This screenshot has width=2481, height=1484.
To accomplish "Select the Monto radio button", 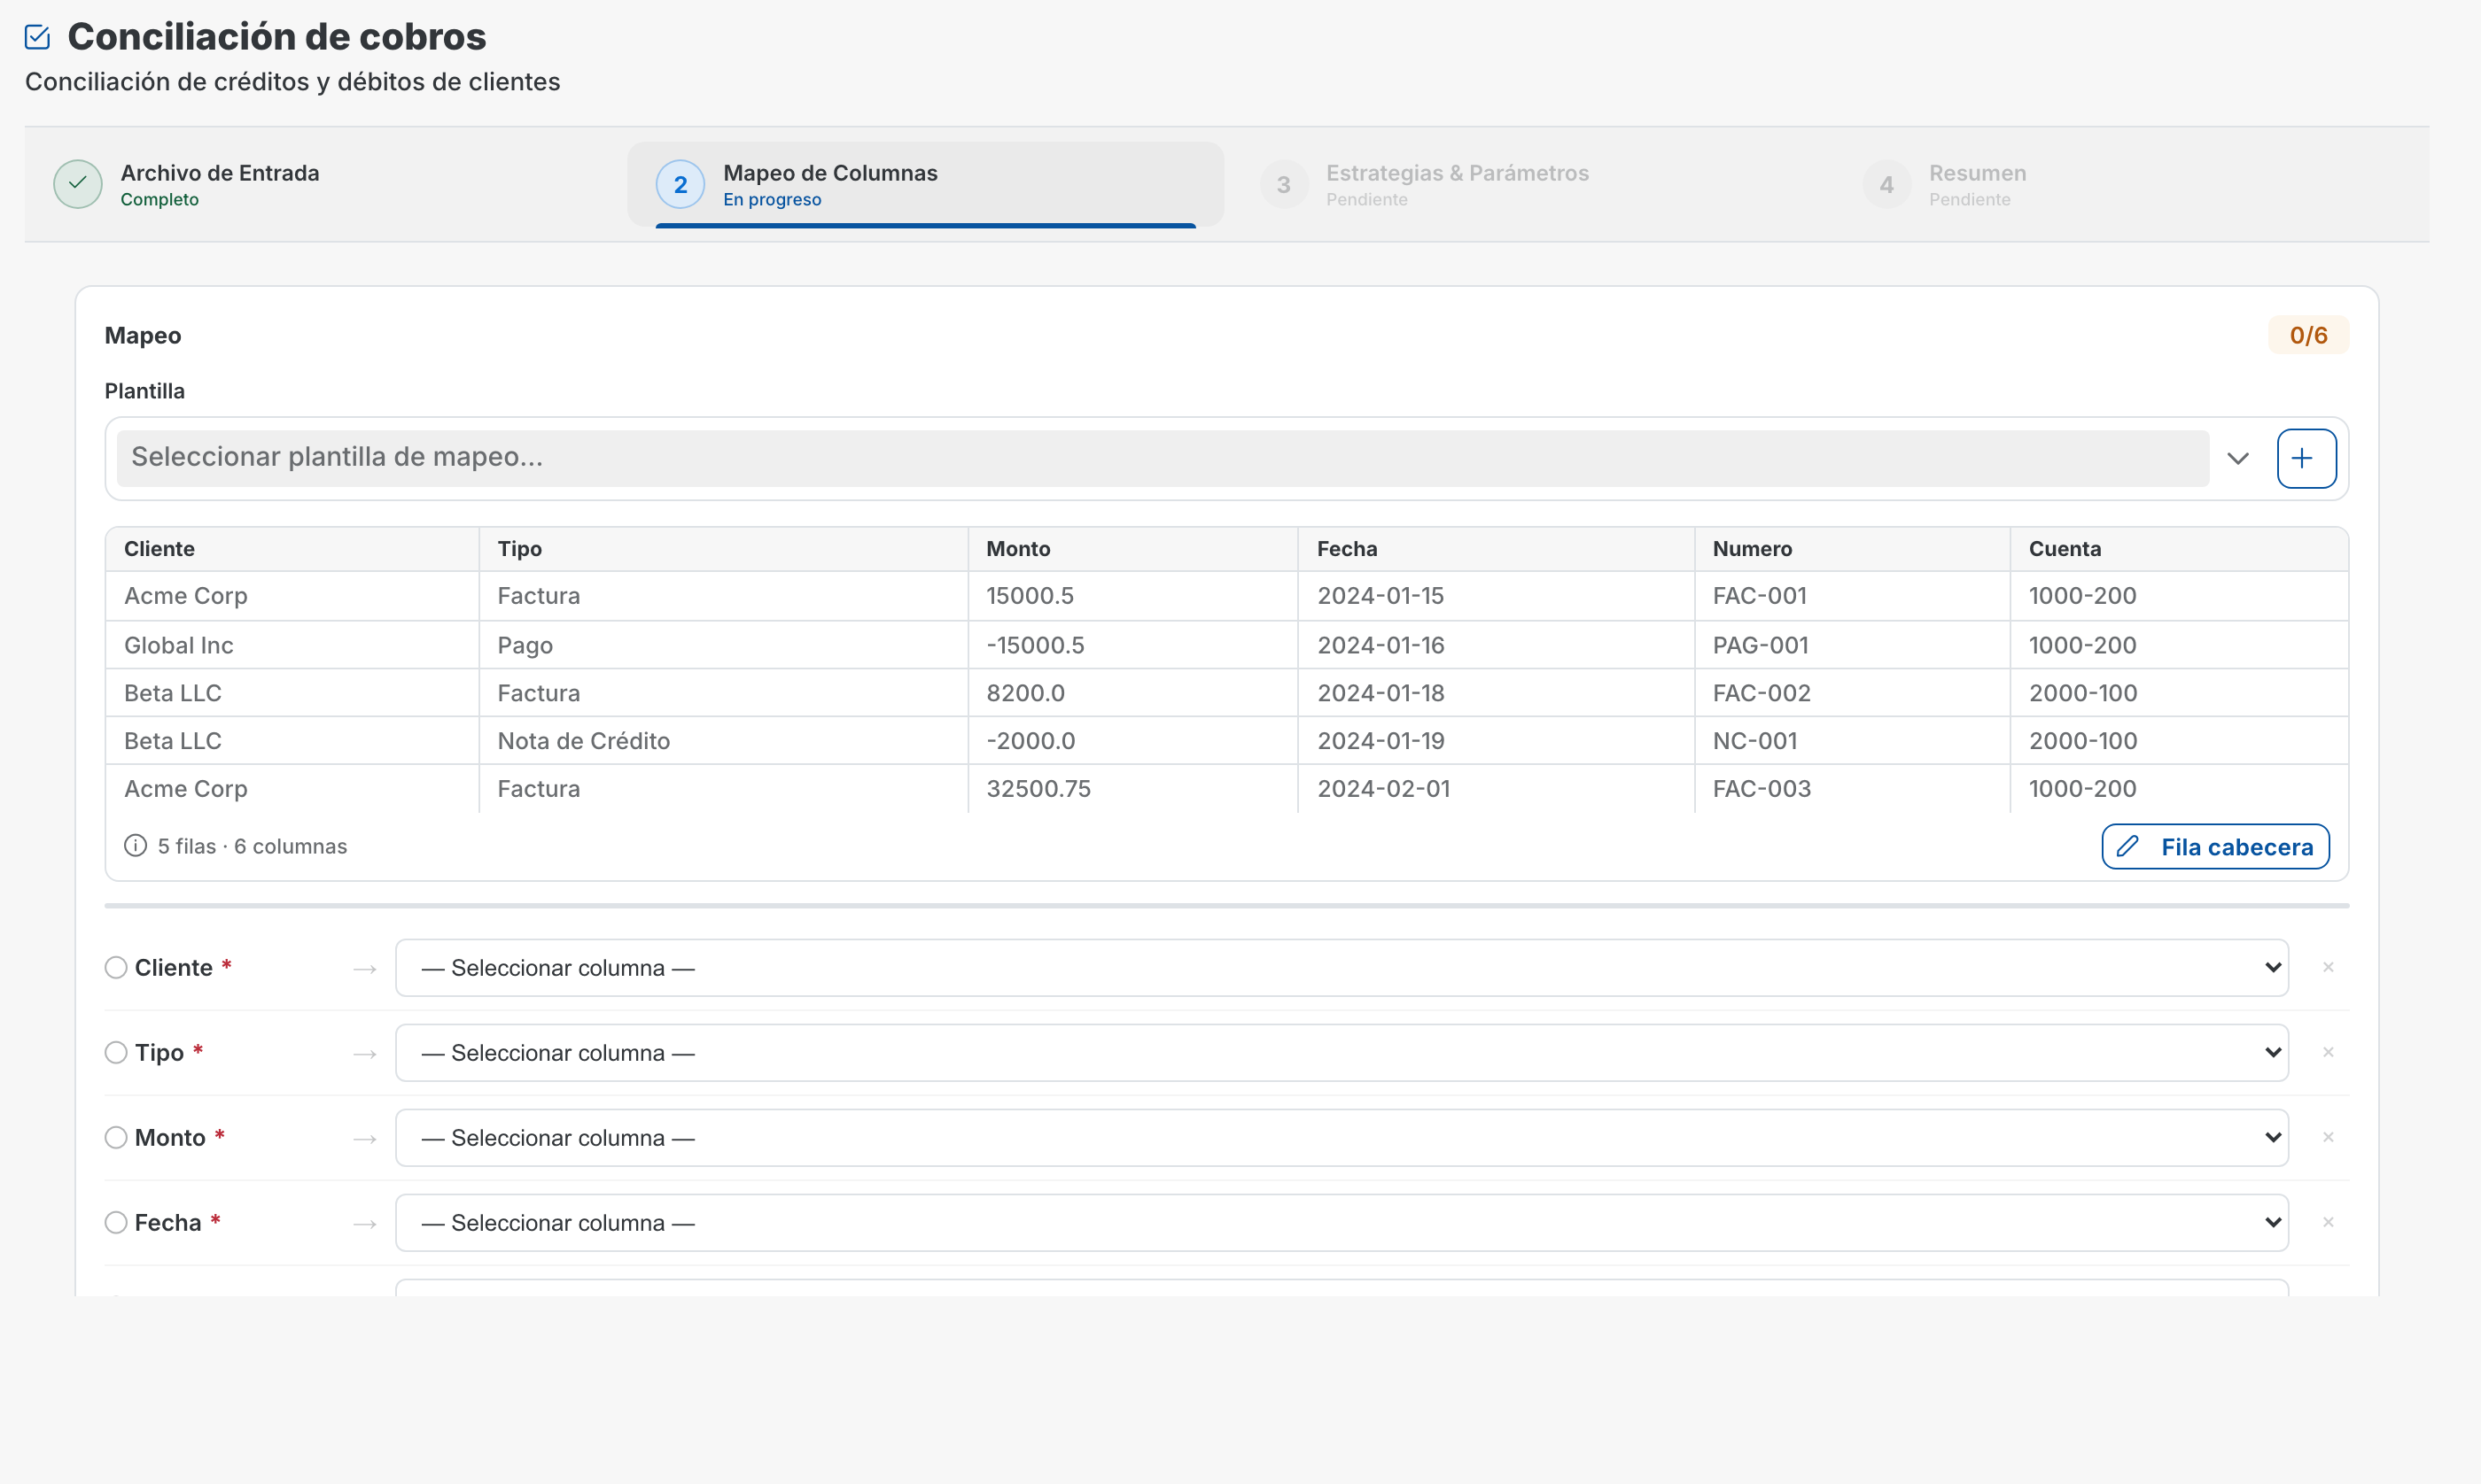I will (116, 1137).
